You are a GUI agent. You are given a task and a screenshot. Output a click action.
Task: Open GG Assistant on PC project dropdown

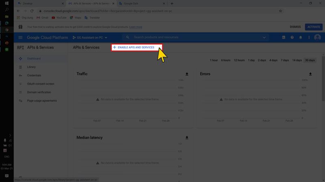pyautogui.click(x=90, y=38)
